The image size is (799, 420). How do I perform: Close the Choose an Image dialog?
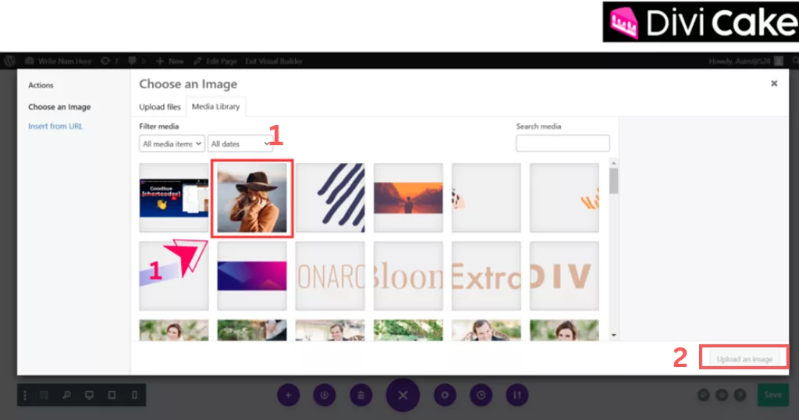point(774,83)
